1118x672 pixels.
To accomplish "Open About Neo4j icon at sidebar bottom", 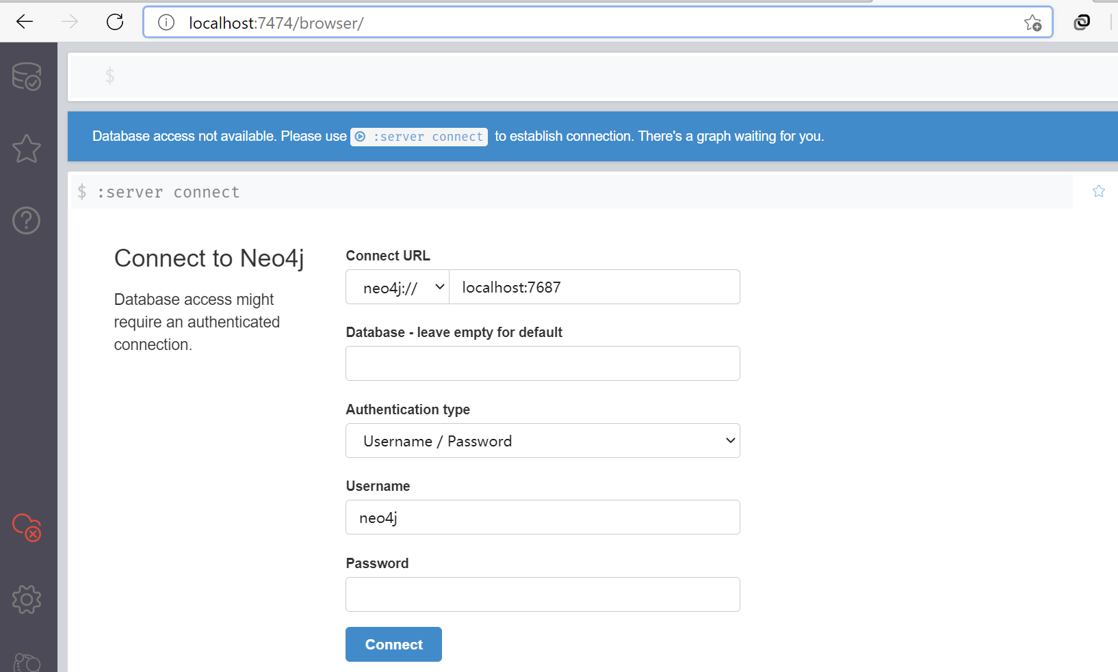I will 27,662.
